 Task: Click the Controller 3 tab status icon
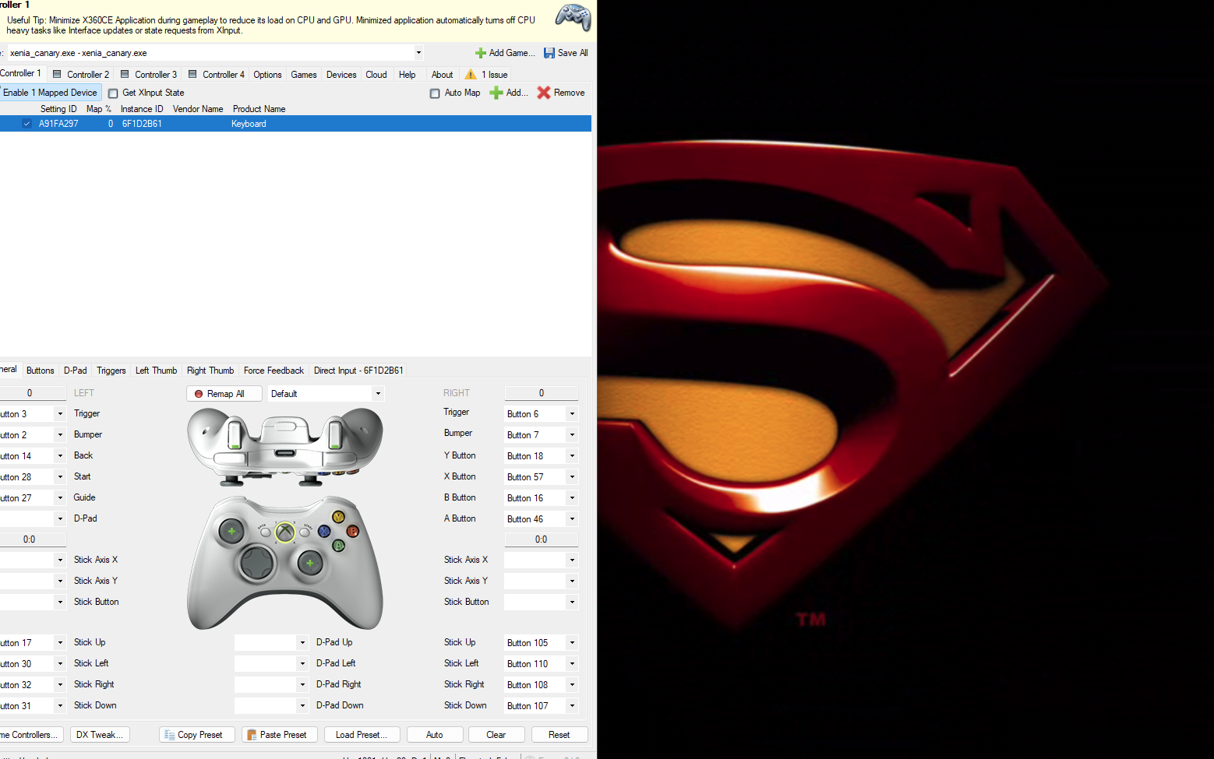(x=125, y=74)
